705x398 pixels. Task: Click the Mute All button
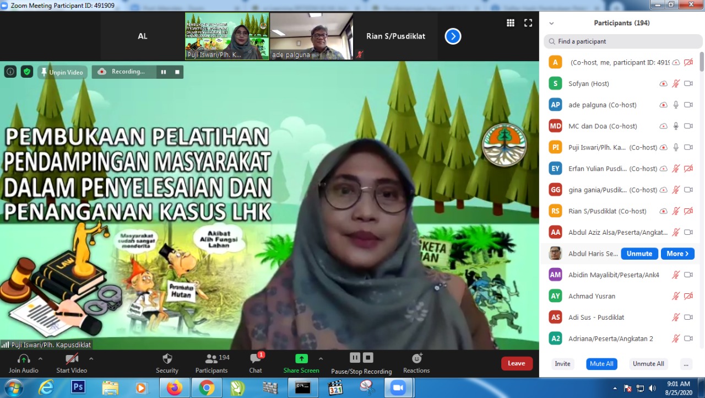pos(601,364)
